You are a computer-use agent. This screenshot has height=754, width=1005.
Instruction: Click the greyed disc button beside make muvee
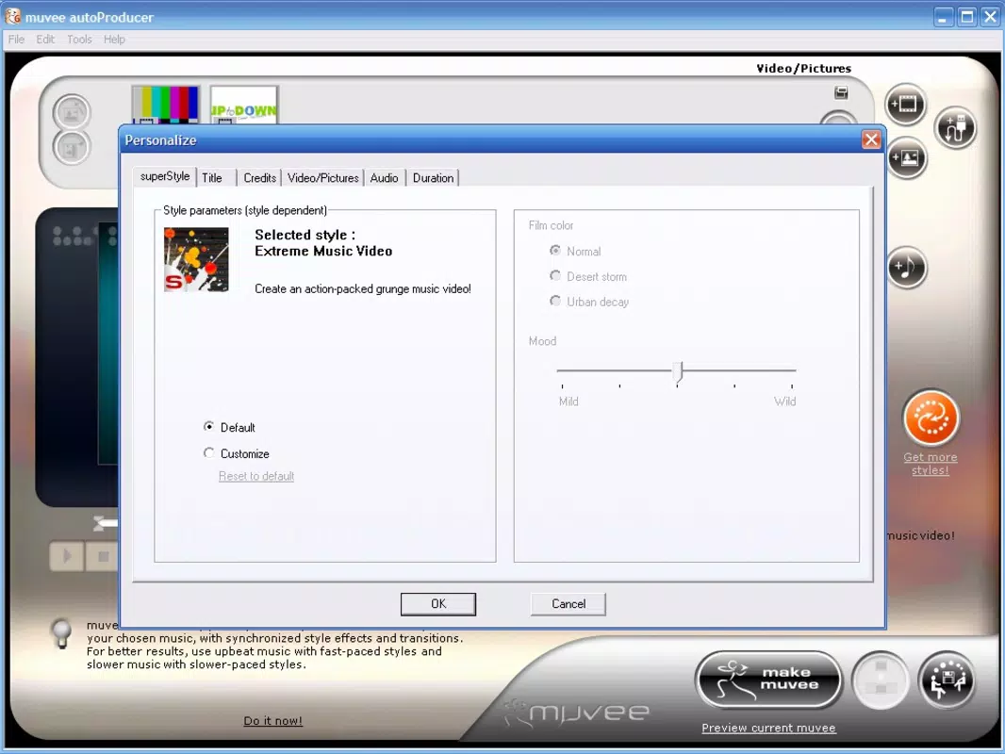(880, 680)
